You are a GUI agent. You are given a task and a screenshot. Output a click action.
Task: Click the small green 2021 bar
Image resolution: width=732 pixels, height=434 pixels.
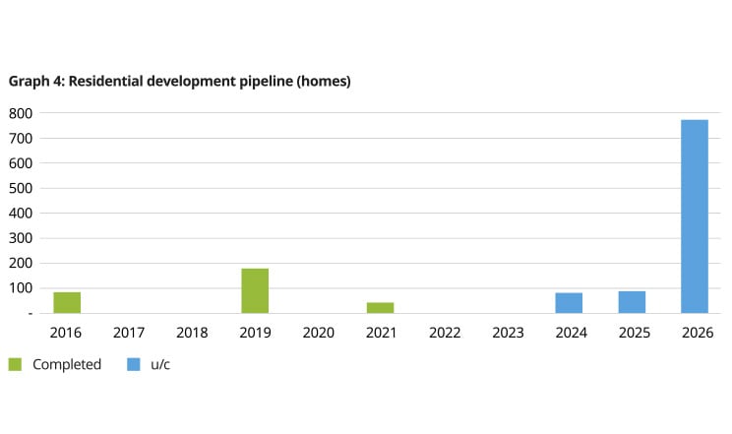click(381, 307)
